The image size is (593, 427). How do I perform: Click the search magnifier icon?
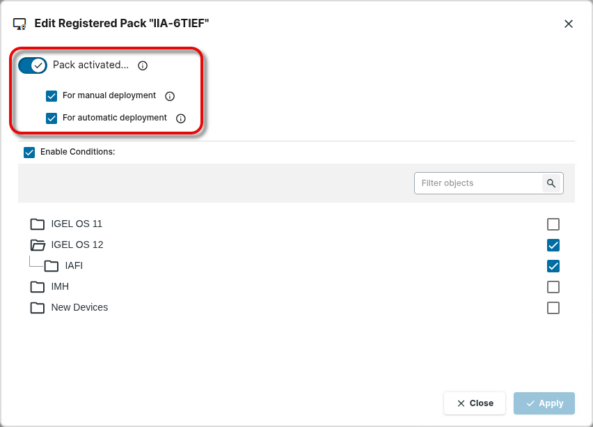pyautogui.click(x=551, y=183)
